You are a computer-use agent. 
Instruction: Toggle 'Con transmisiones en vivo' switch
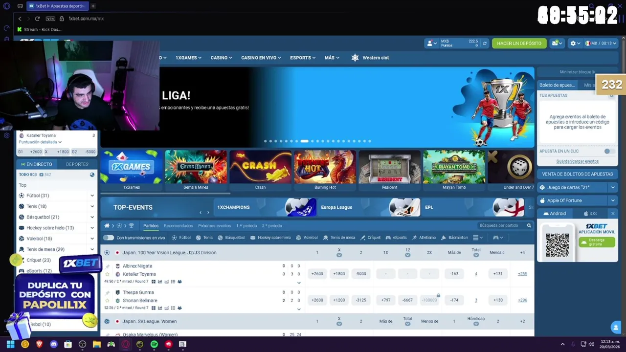[108, 238]
